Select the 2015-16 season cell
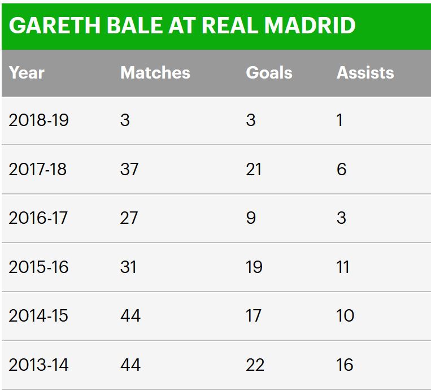The height and width of the screenshot is (390, 431). coord(38,267)
